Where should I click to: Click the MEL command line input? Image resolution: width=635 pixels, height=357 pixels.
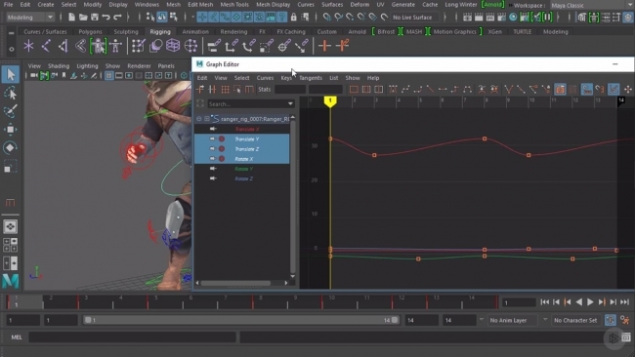(x=133, y=337)
